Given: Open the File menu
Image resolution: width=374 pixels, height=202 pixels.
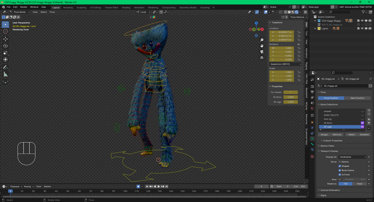Looking at the screenshot, I should pos(9,7).
